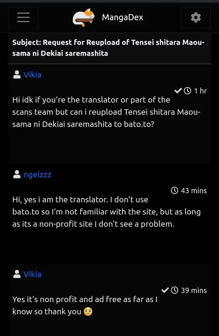Click the 43 mins timestamp
Screen dimensions: 219x336
coord(194,191)
